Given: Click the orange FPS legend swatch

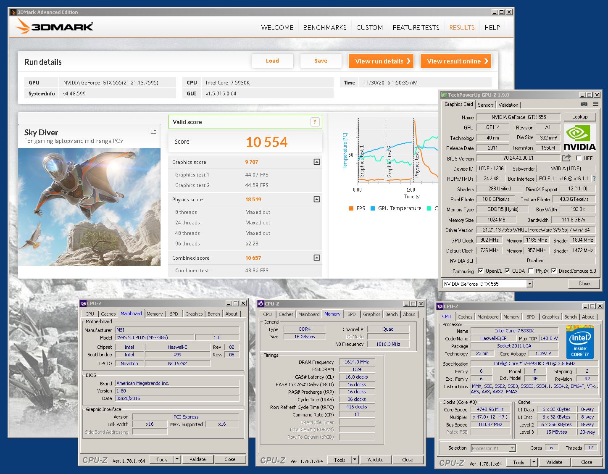Looking at the screenshot, I should 351,208.
